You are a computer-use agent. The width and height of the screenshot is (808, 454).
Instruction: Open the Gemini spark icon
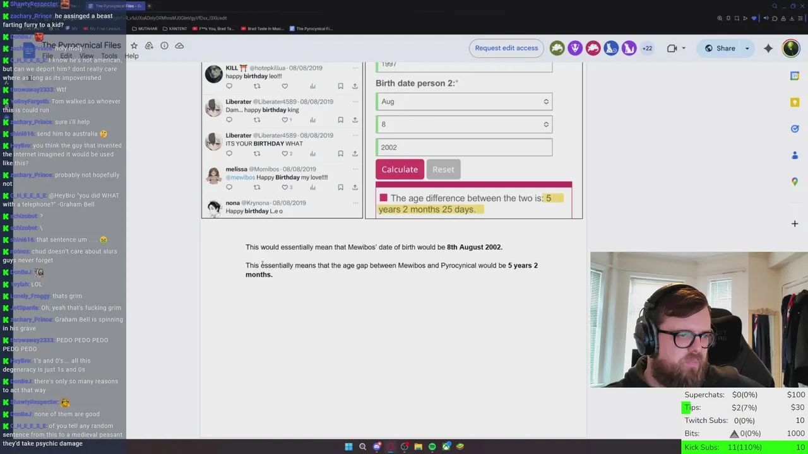tap(768, 48)
